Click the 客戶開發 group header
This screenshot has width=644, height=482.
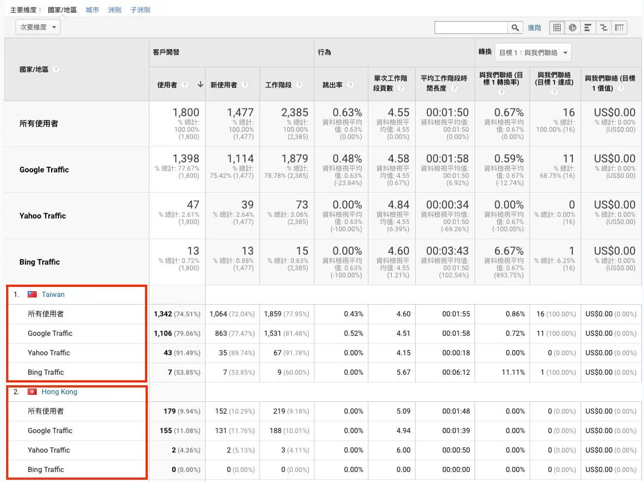pyautogui.click(x=166, y=52)
